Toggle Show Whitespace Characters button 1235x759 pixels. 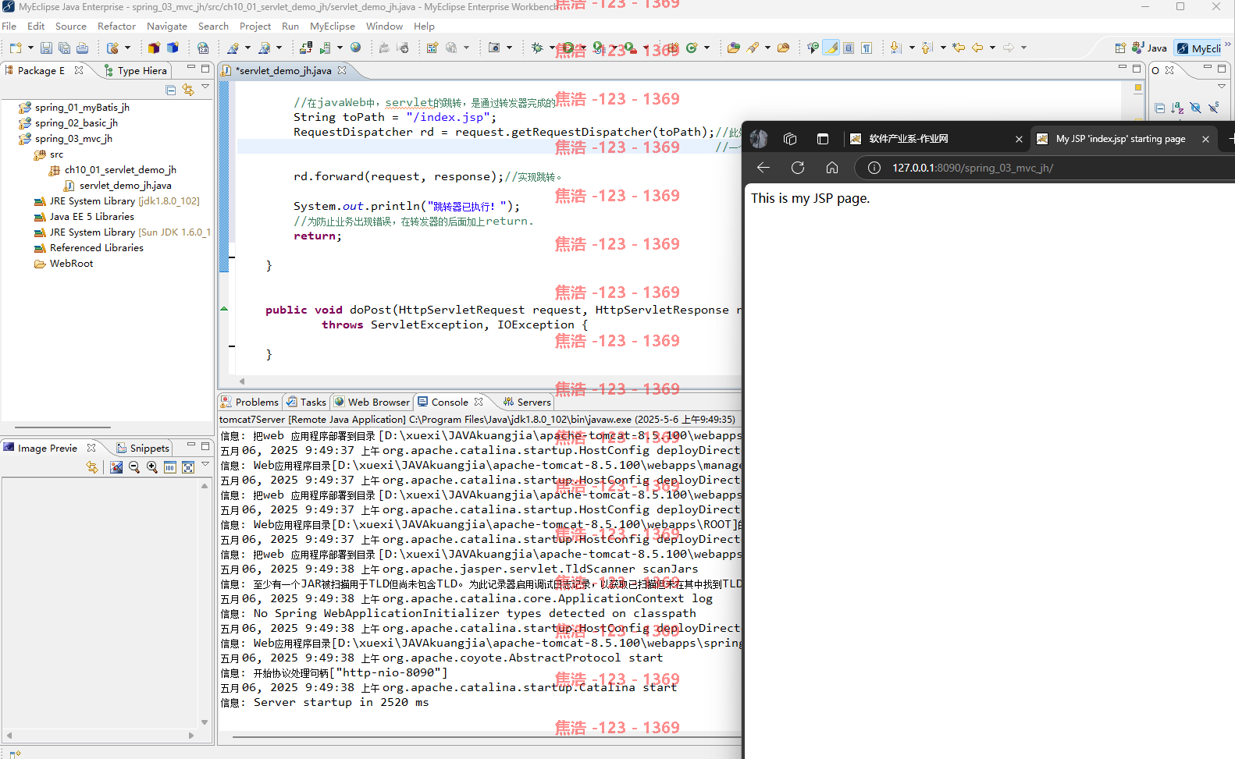pos(867,48)
